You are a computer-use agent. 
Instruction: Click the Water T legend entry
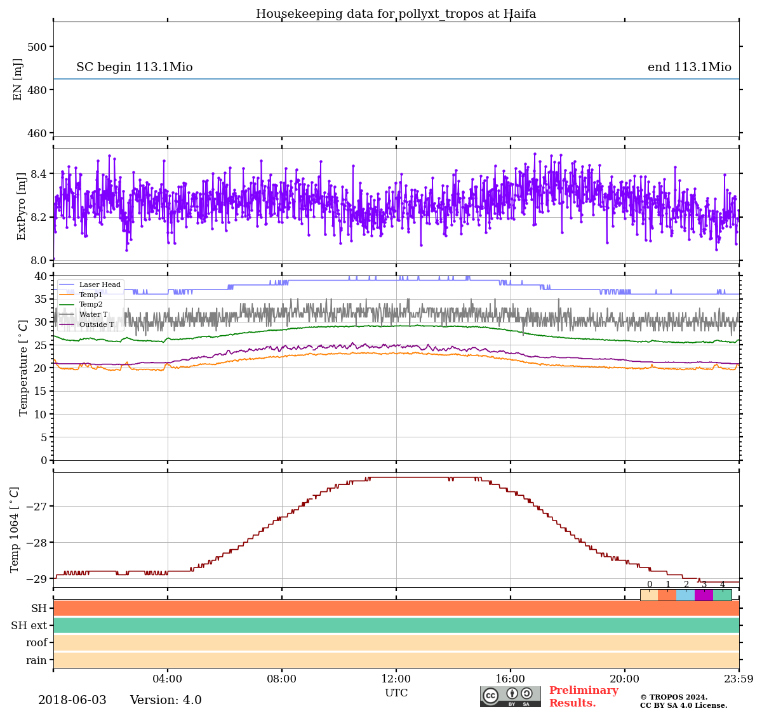point(83,314)
